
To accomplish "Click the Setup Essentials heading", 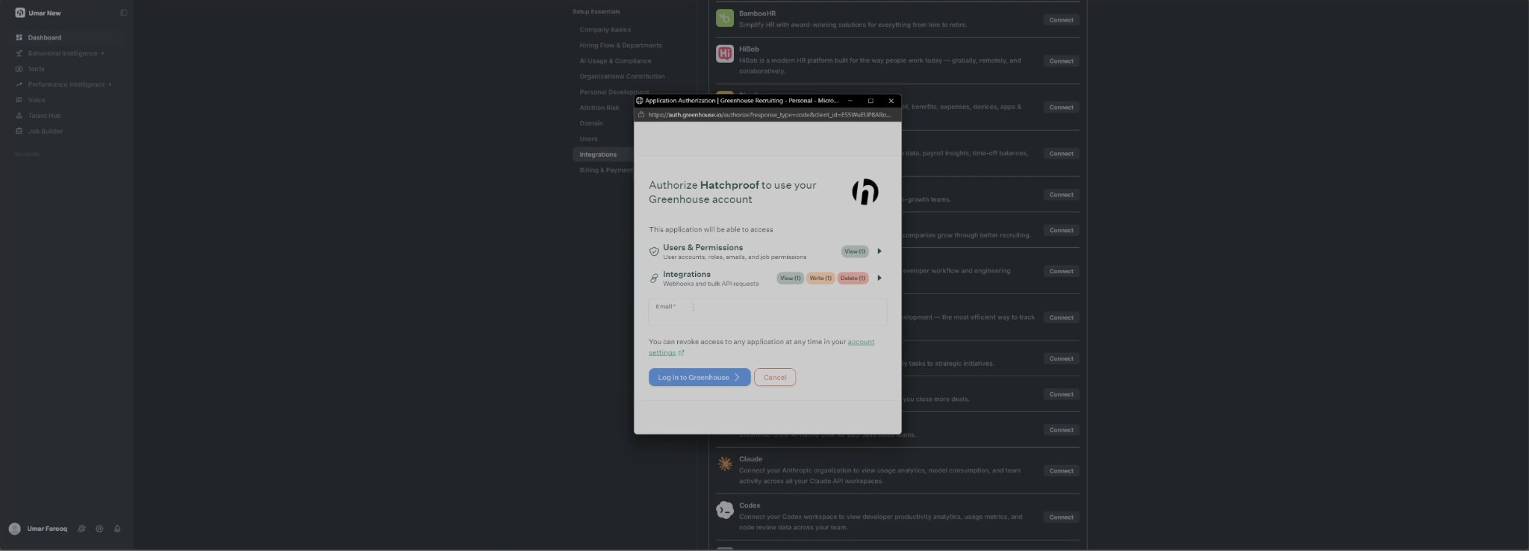I will (x=596, y=12).
